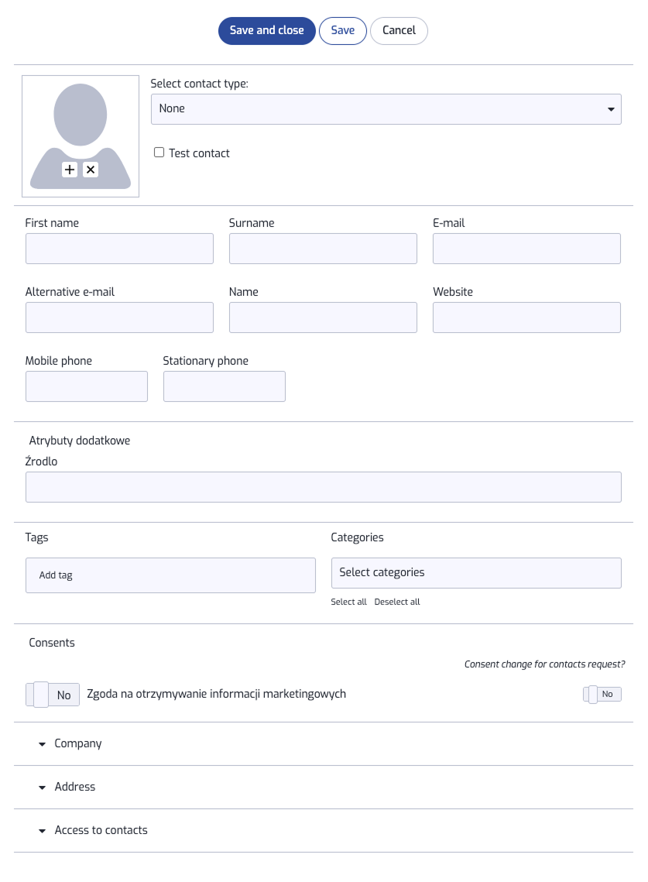This screenshot has height=882, width=648.
Task: Toggle consent change request switch
Action: pos(602,694)
